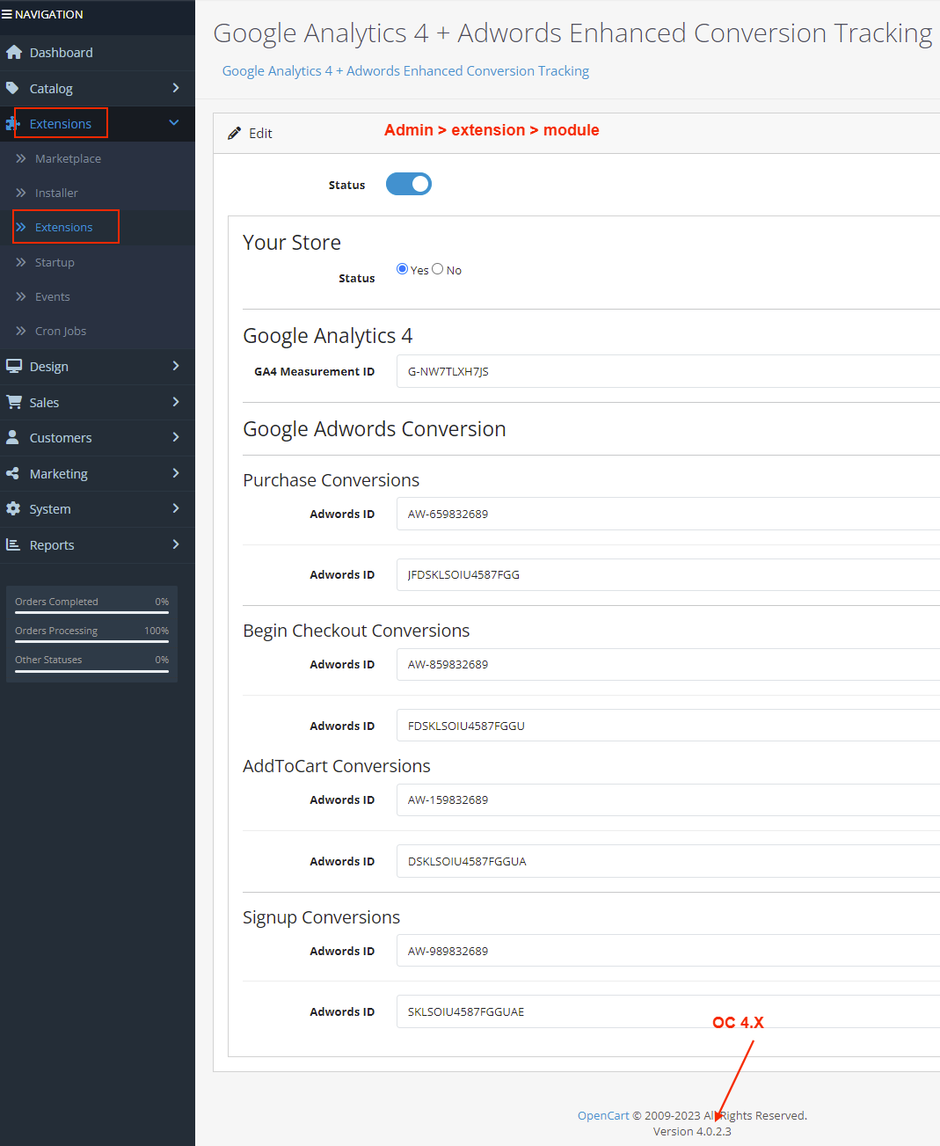Open Dashboard from the navigation
The image size is (940, 1146).
coord(61,53)
